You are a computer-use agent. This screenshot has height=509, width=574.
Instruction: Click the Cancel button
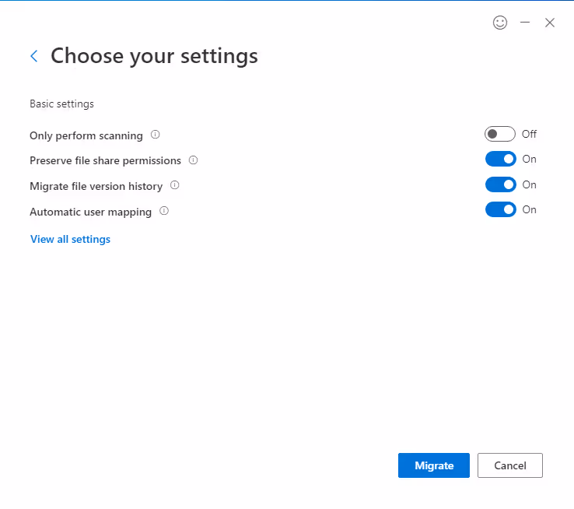point(510,465)
